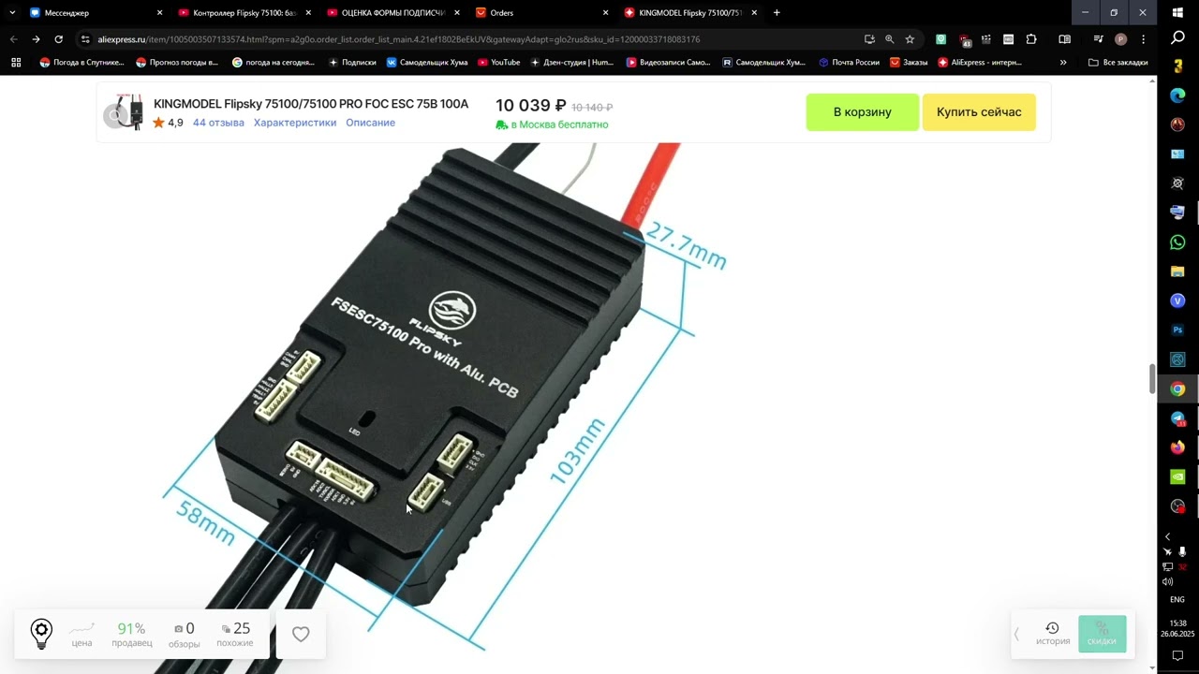Open the '44 отзыва' reviews link
1199x674 pixels.
218,123
